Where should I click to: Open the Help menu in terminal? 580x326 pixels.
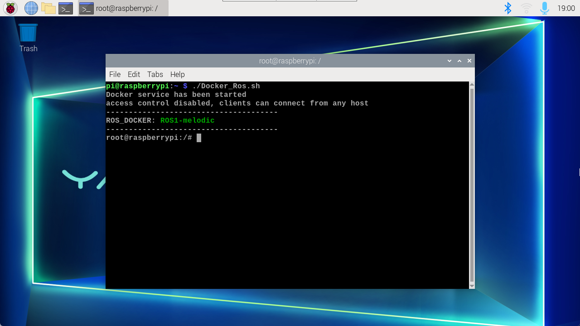[177, 74]
